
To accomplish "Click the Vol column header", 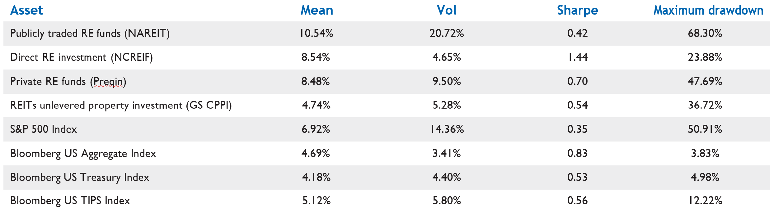I will pyautogui.click(x=447, y=10).
